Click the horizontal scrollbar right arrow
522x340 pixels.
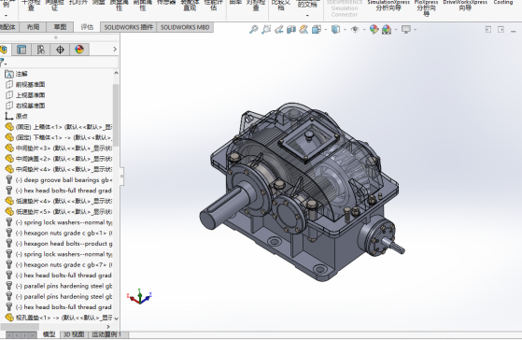click(x=108, y=327)
